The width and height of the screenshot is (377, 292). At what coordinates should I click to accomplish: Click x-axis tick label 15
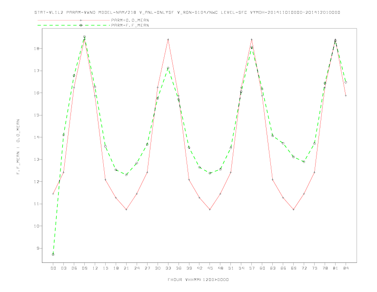[105, 268]
